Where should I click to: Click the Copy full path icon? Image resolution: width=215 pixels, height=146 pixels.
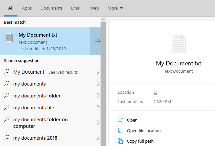coord(120,141)
